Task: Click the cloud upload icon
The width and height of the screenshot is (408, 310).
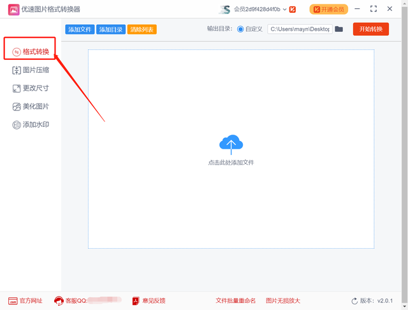Action: pos(231,144)
